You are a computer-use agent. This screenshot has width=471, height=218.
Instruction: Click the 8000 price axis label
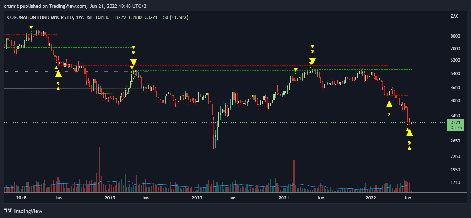tap(455, 36)
